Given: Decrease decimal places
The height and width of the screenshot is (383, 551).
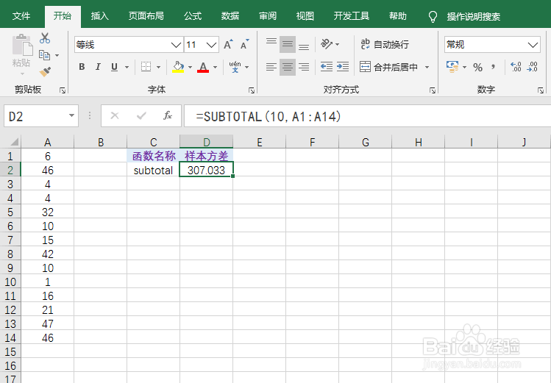Looking at the screenshot, I should (x=533, y=67).
